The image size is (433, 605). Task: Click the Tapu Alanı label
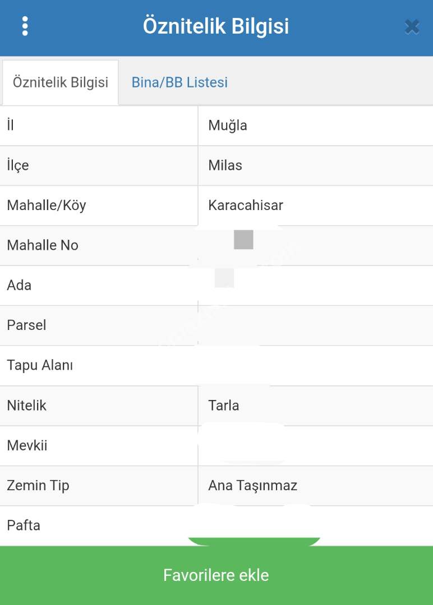40,366
